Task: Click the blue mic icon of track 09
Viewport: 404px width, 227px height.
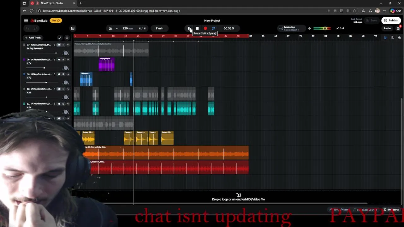Action: pyautogui.click(x=24, y=74)
